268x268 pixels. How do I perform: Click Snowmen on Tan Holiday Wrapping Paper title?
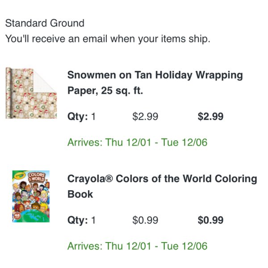click(x=155, y=83)
